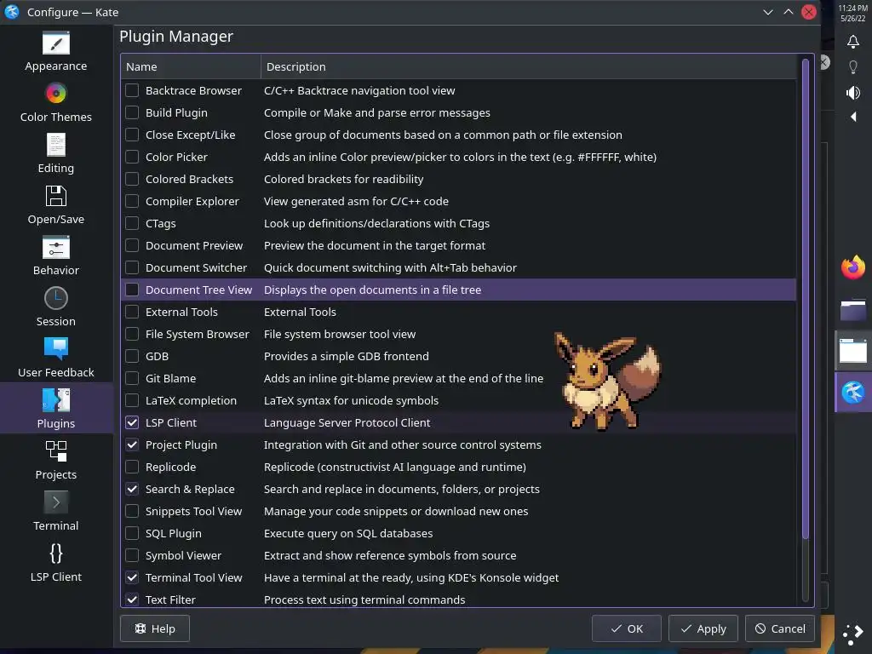
Task: Click the date and time clock
Action: coord(852,13)
